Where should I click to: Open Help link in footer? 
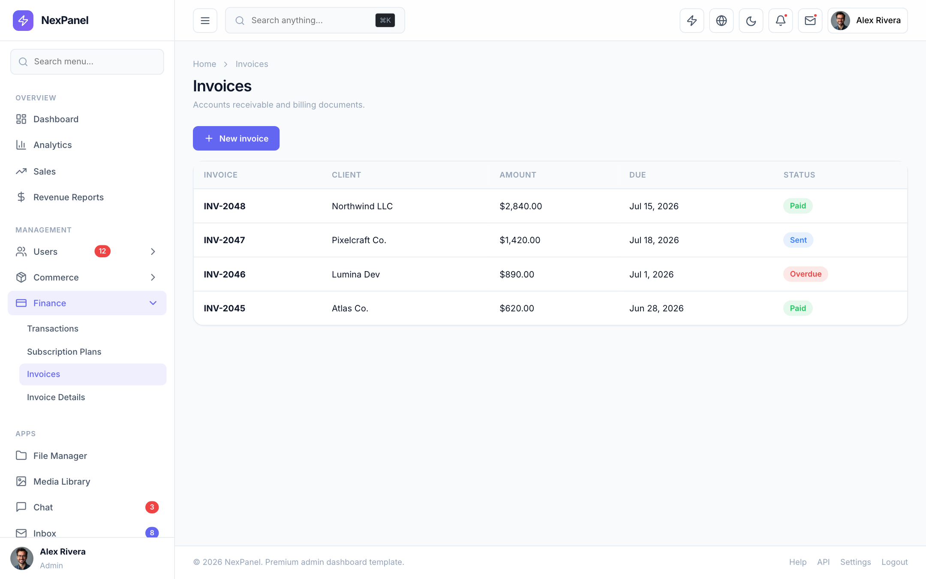click(798, 562)
